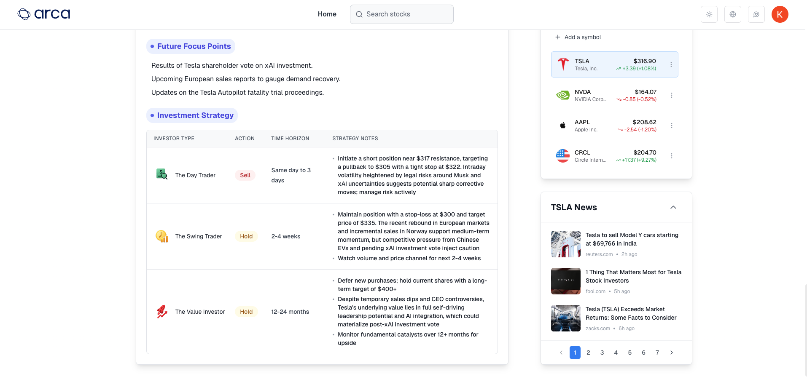Click the zacks.com article thumbnail
This screenshot has width=807, height=390.
[x=566, y=318]
